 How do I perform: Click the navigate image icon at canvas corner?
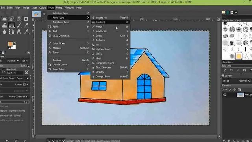click(219, 136)
